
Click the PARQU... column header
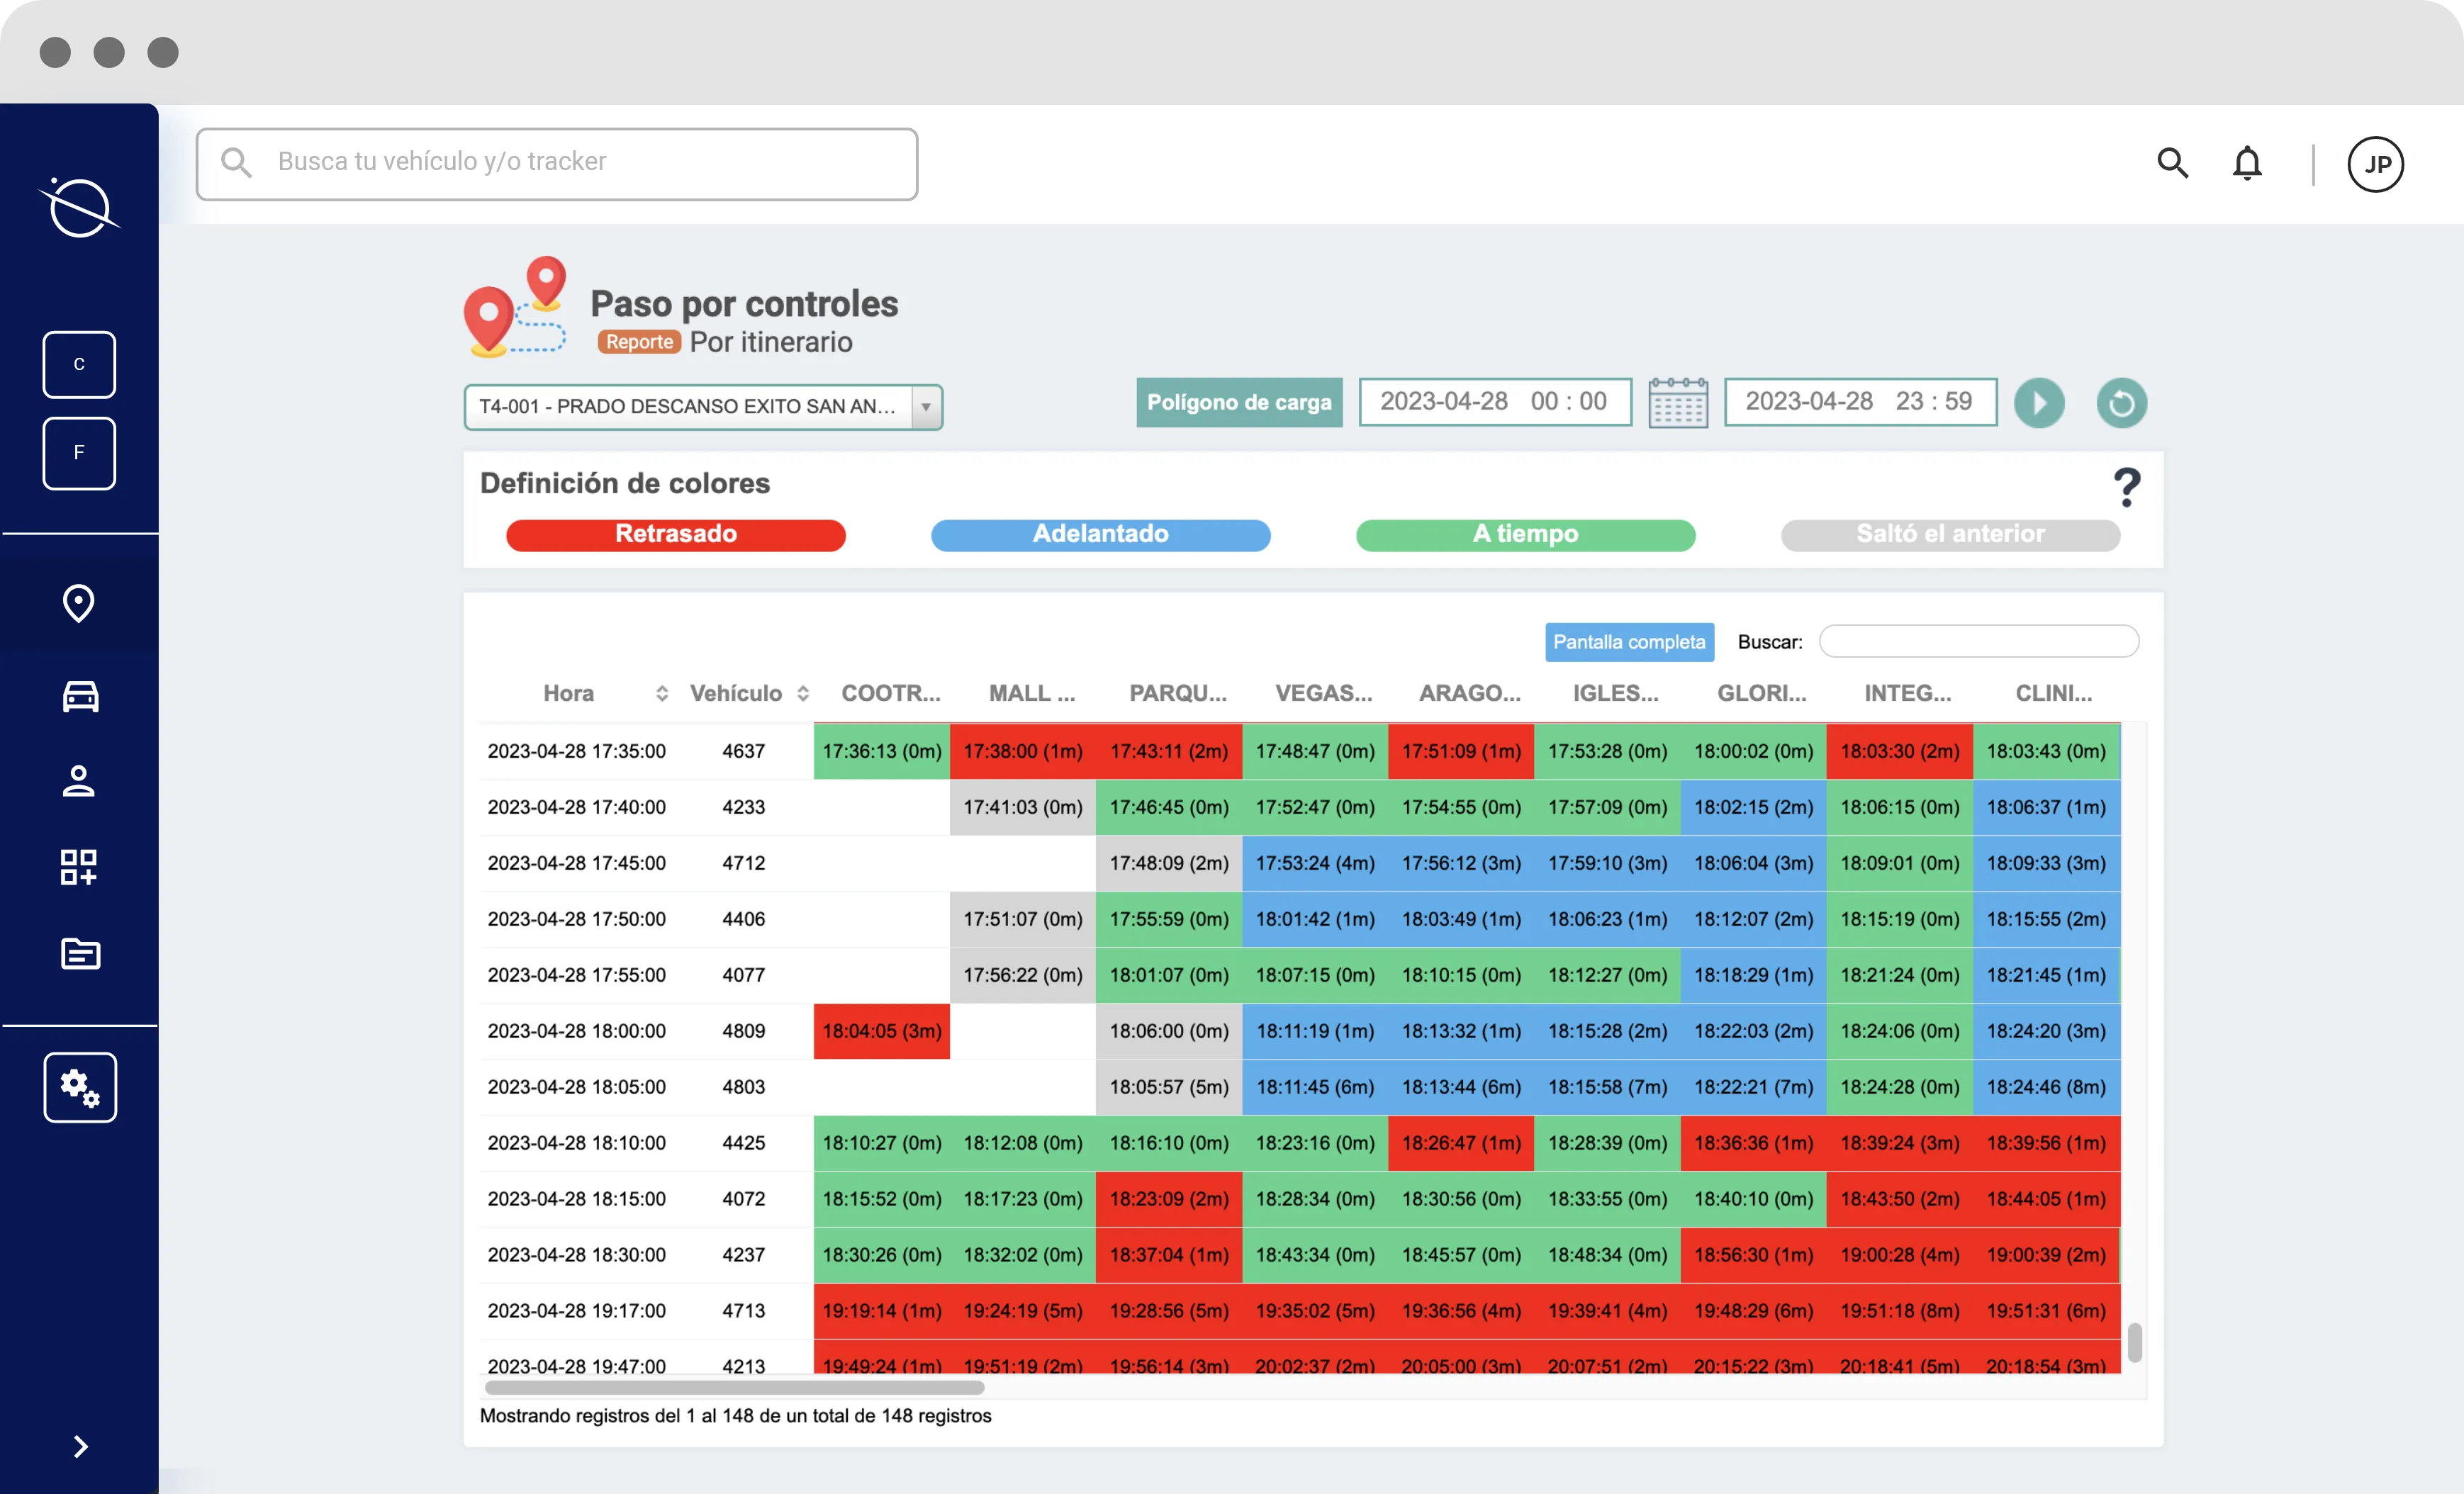click(1177, 693)
